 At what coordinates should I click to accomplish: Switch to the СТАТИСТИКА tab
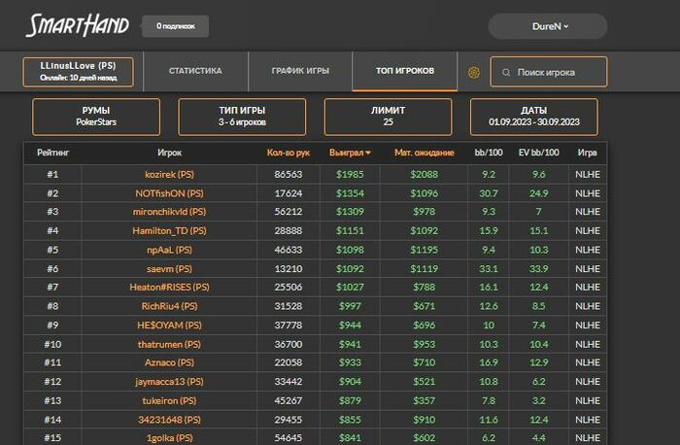click(x=195, y=71)
